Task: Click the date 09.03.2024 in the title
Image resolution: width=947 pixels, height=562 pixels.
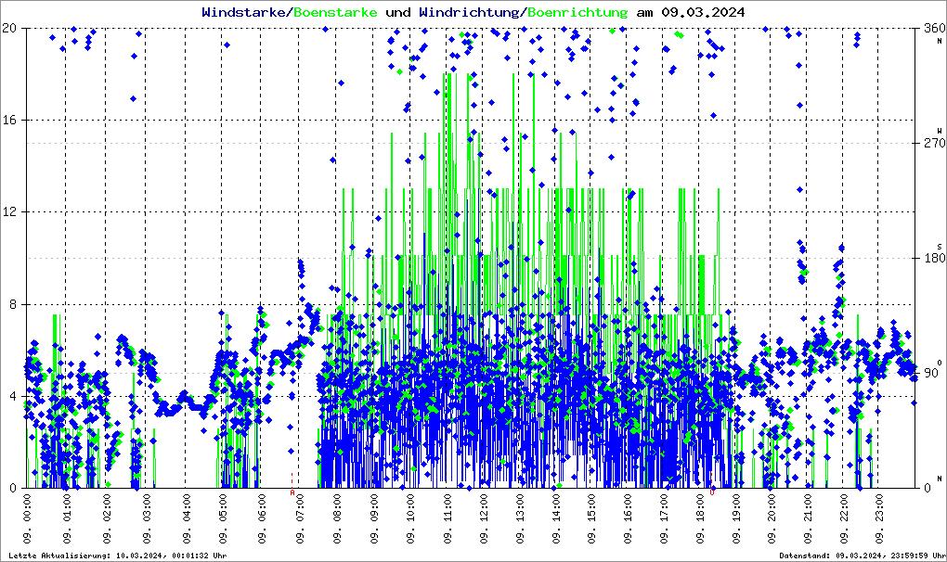Action: point(703,12)
